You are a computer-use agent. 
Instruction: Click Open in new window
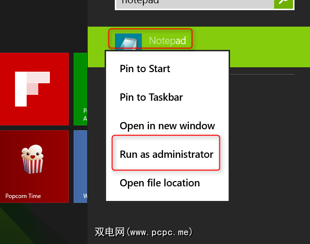167,126
